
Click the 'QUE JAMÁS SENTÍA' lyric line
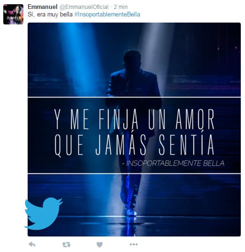134,145
